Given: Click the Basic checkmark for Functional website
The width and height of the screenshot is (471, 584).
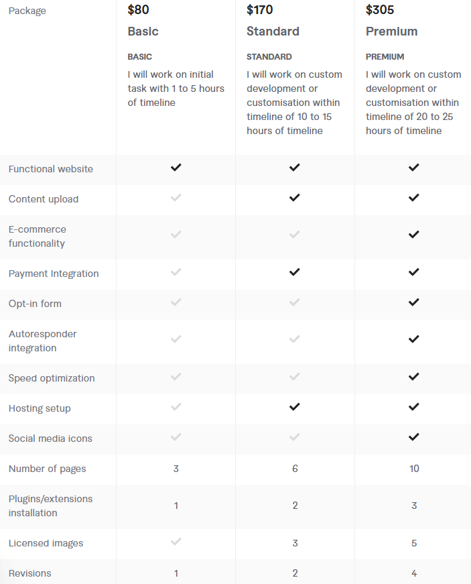Looking at the screenshot, I should [x=176, y=168].
